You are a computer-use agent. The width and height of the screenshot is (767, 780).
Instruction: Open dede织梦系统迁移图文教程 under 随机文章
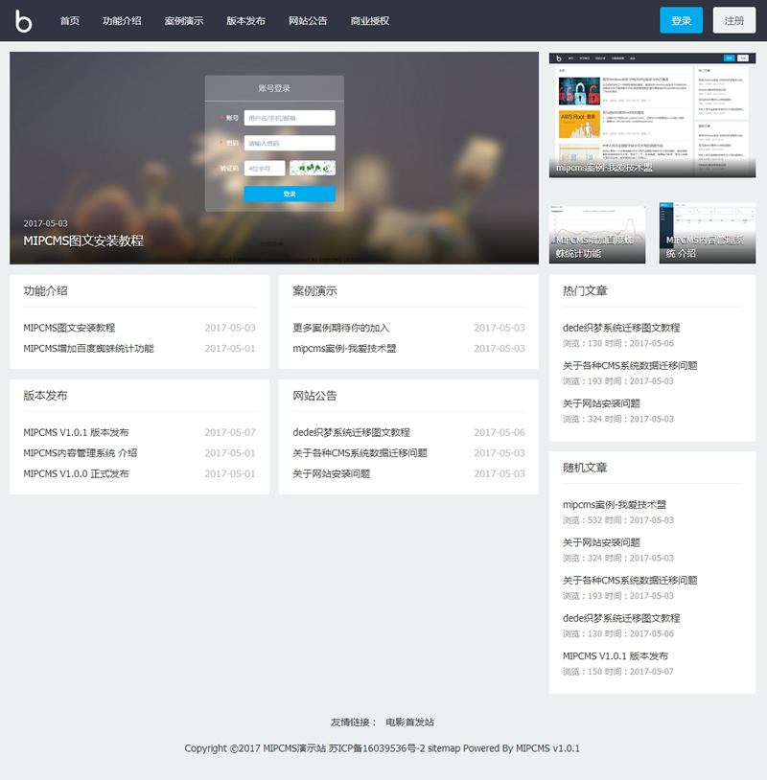click(x=621, y=618)
